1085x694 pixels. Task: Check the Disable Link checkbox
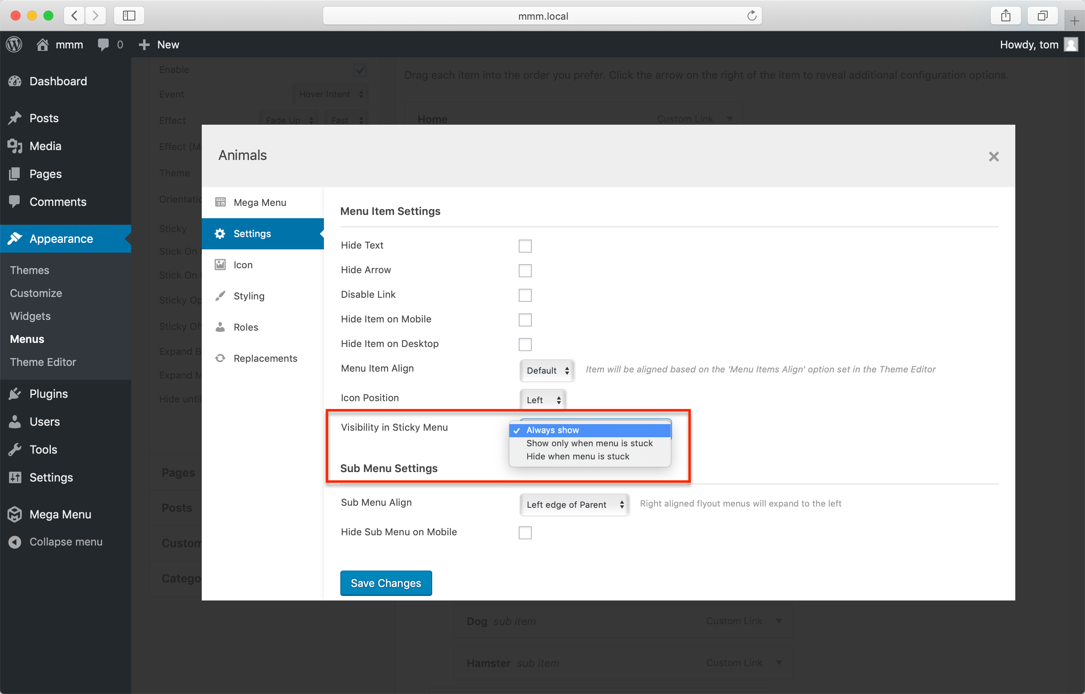(x=525, y=295)
